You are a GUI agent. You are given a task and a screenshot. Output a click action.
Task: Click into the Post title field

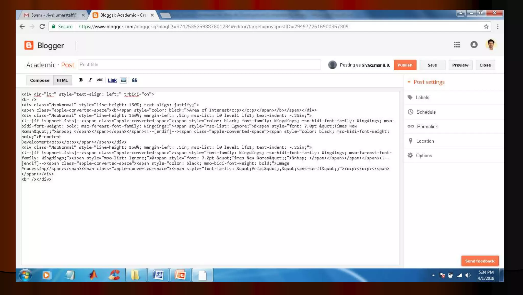click(x=199, y=65)
